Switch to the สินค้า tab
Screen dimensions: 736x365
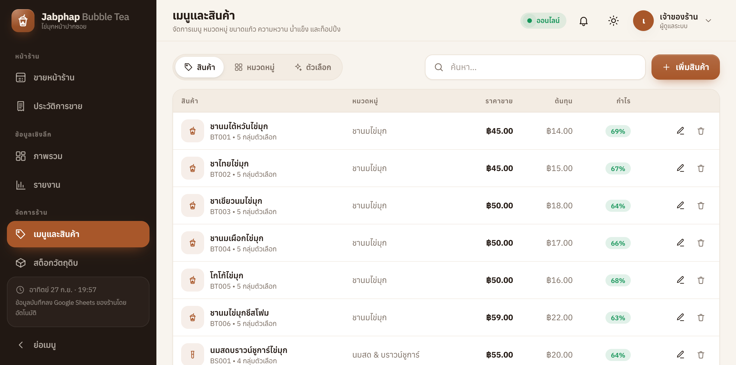click(200, 67)
